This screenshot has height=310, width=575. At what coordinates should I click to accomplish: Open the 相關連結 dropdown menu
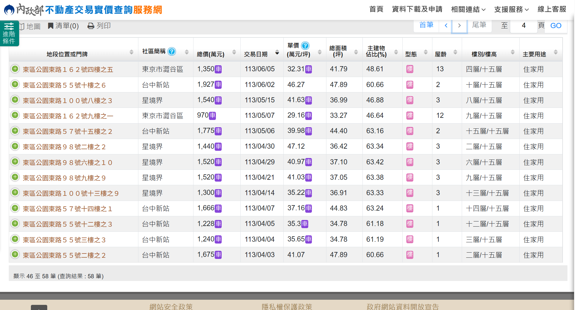pos(468,9)
